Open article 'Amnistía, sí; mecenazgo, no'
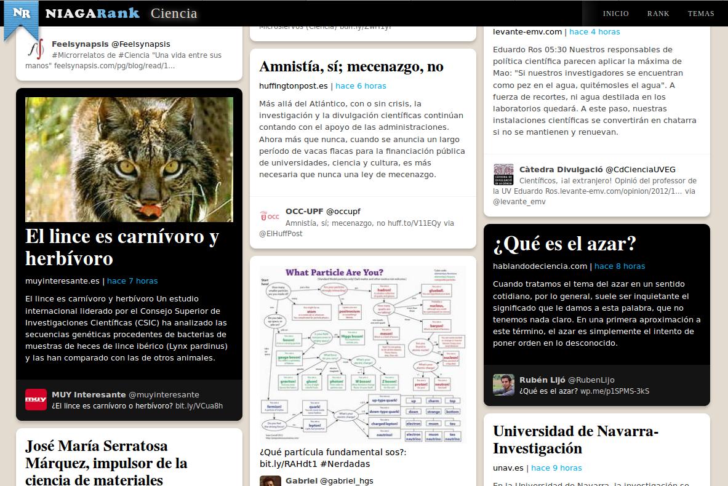 [351, 66]
